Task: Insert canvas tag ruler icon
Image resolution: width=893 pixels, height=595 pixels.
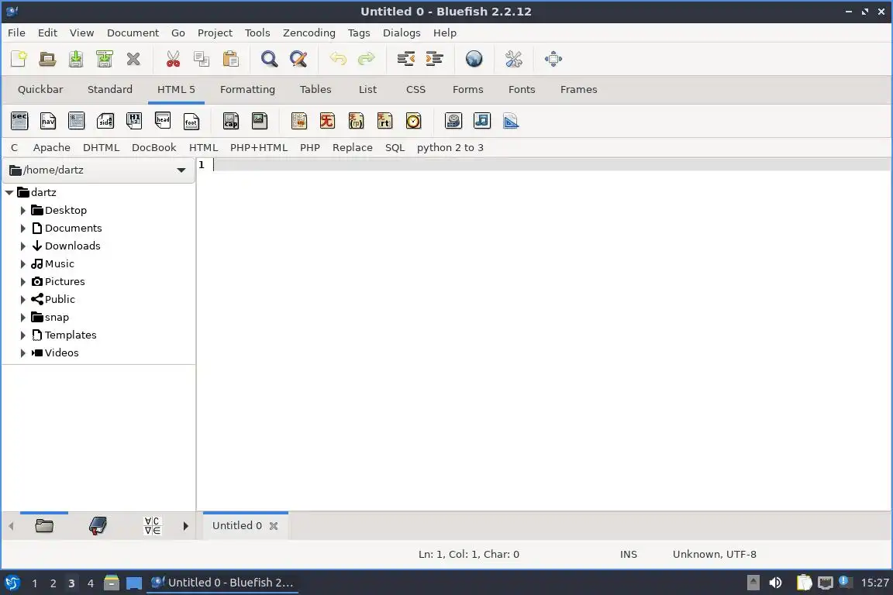Action: tap(511, 121)
